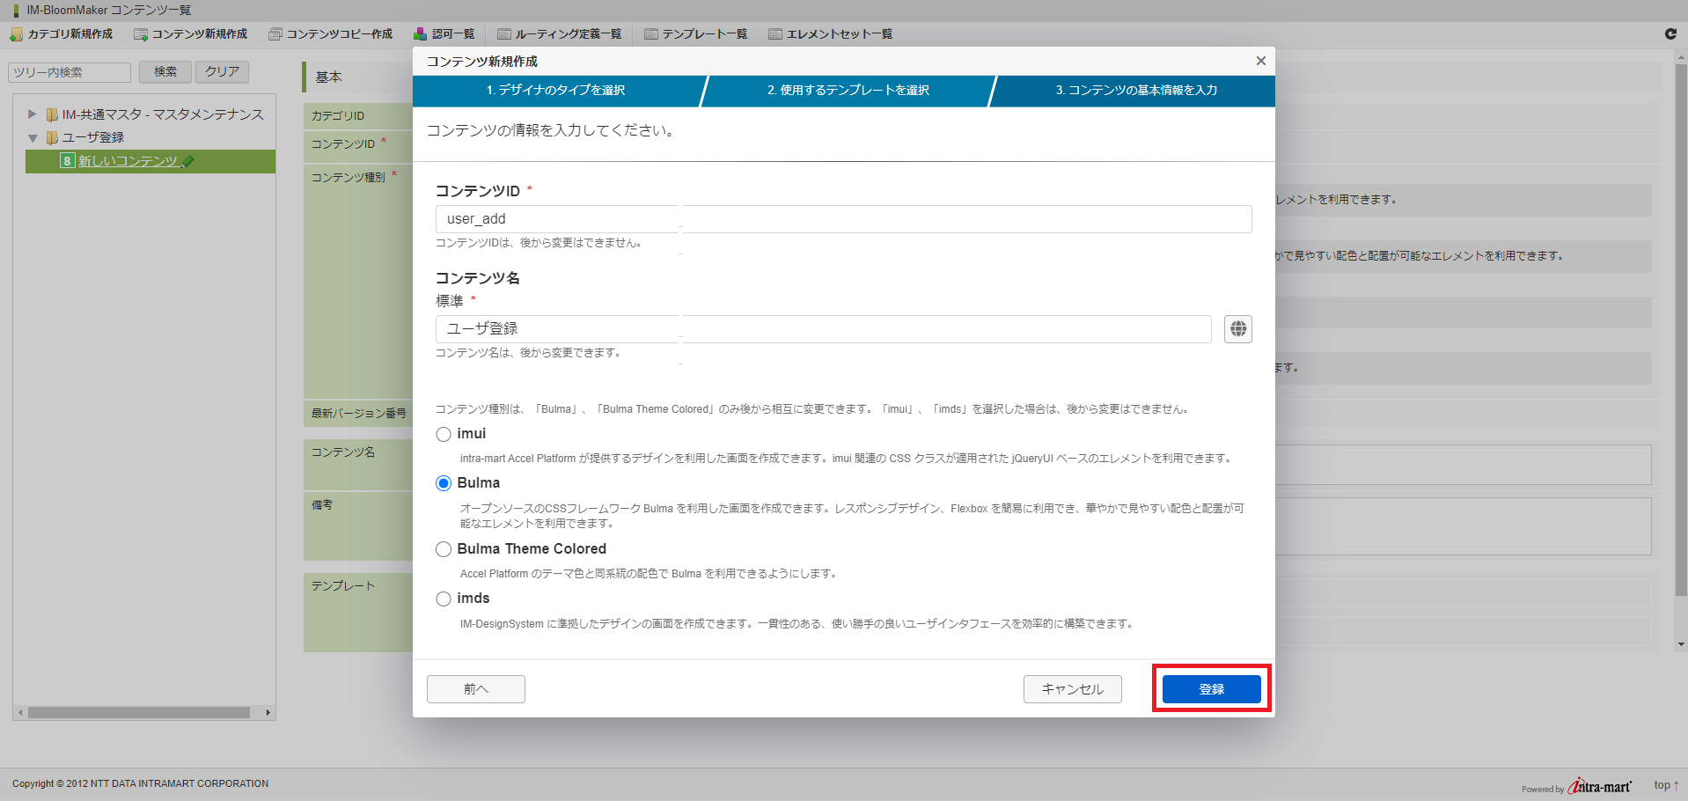Click the pencil edit icon beside 新しいコンテンツ
Viewport: 1688px width, 801px height.
187,161
